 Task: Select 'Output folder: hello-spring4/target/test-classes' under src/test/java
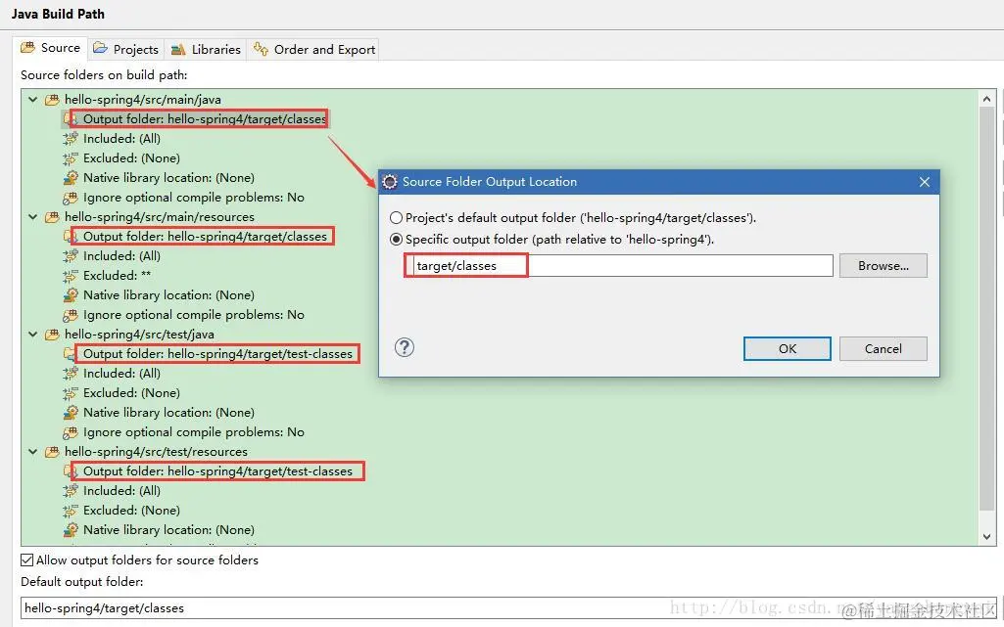point(217,354)
